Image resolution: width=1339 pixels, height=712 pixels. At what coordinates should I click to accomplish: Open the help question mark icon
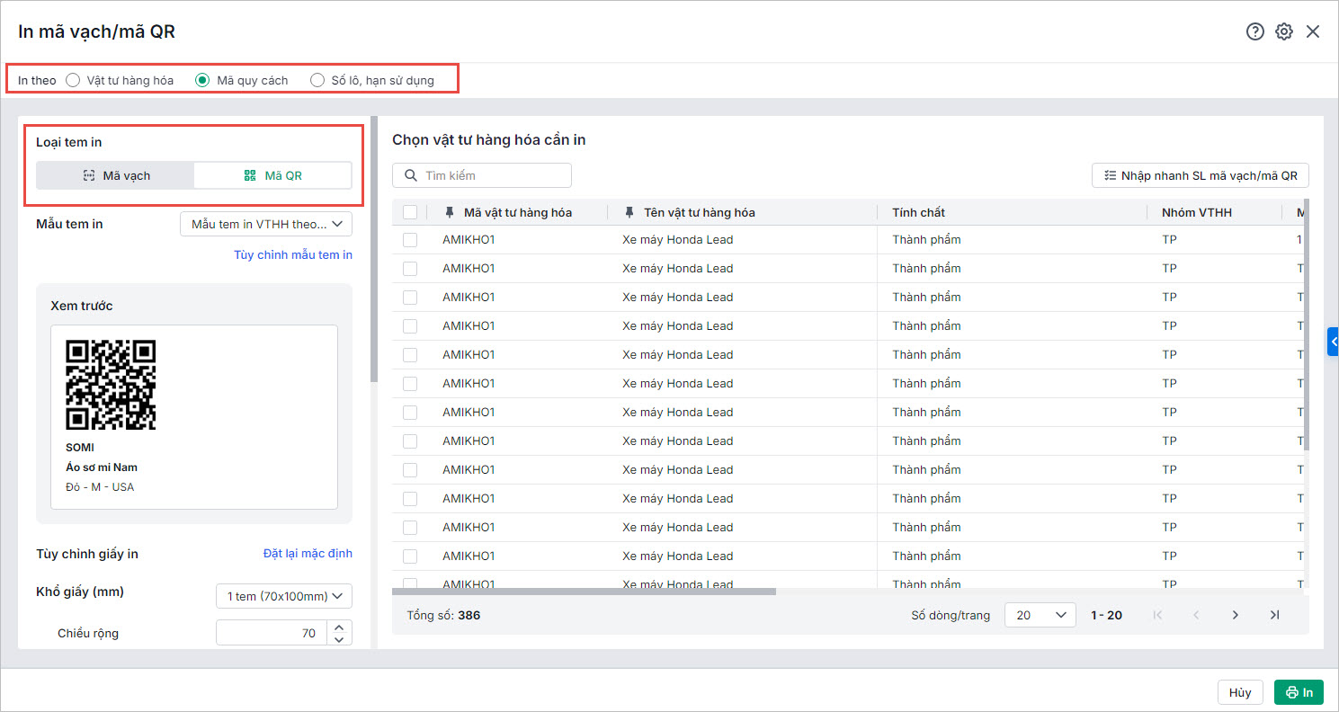1254,31
